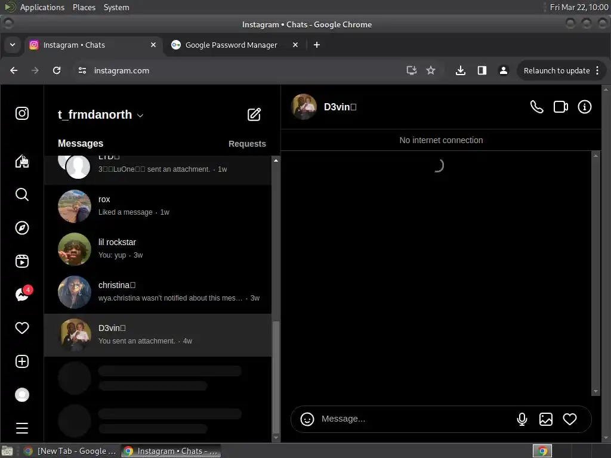Open Messenger icon with 4 badge
The width and height of the screenshot is (611, 458).
point(23,294)
